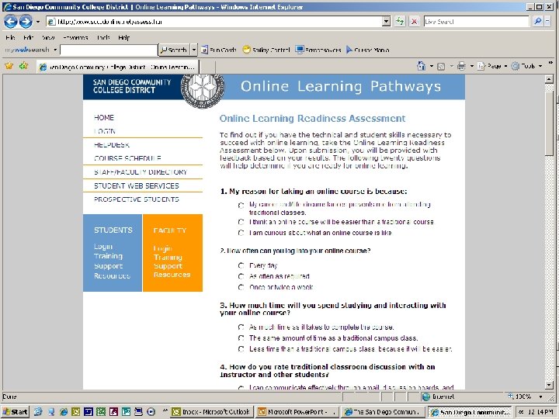Click the Cursor Mania toolbar button
Screen dimensions: 559x419
click(x=367, y=50)
